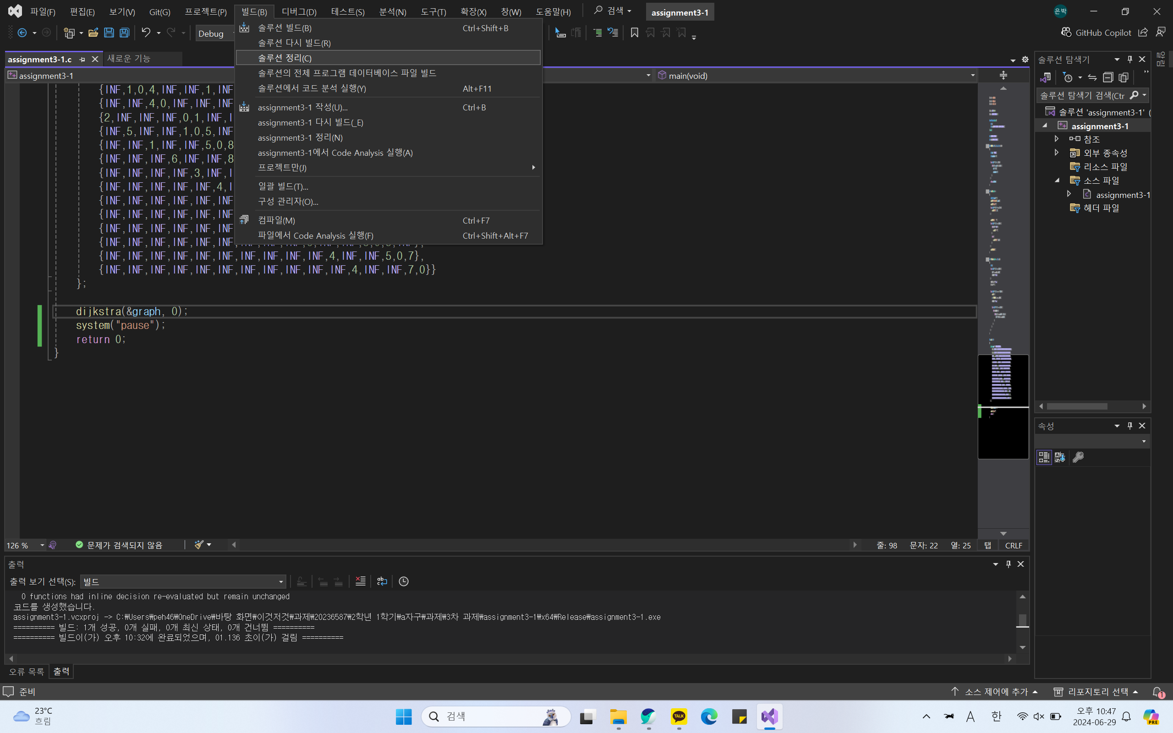Select 구성 관리자(O)... menu item
Image resolution: width=1173 pixels, height=733 pixels.
[x=388, y=201]
